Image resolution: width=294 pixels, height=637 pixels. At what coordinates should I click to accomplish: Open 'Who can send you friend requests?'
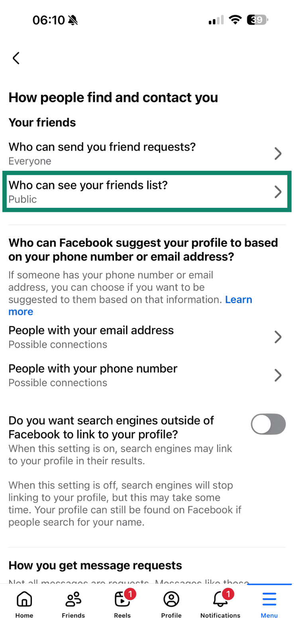[x=102, y=147]
